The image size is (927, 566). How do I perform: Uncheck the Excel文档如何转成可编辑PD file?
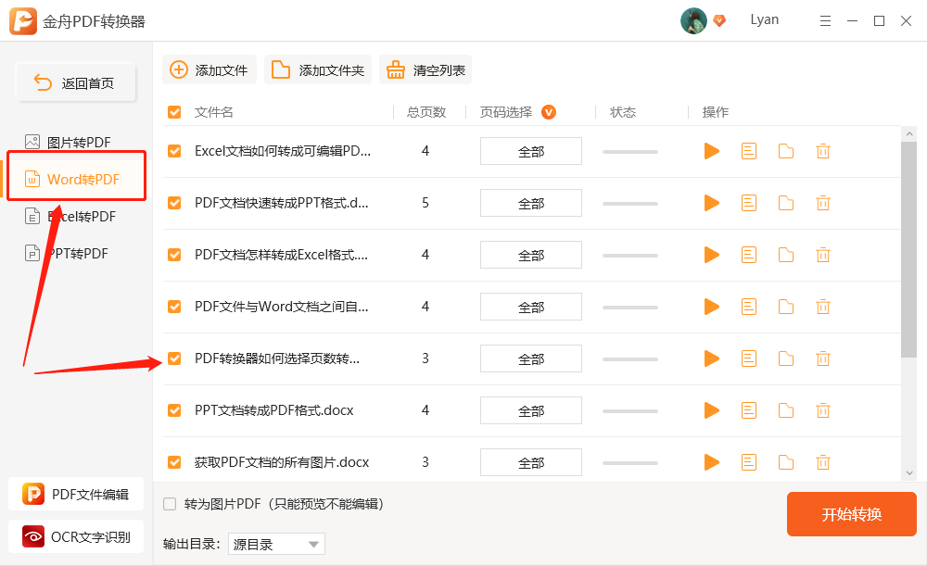tap(174, 151)
